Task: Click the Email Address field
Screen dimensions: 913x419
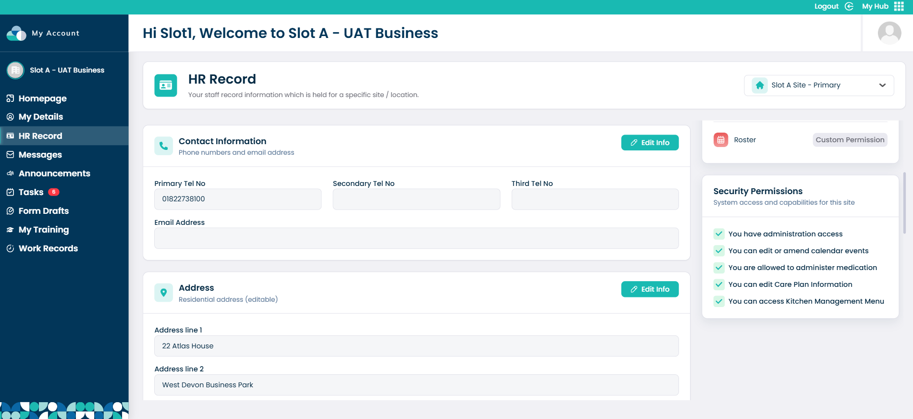Action: coord(416,238)
